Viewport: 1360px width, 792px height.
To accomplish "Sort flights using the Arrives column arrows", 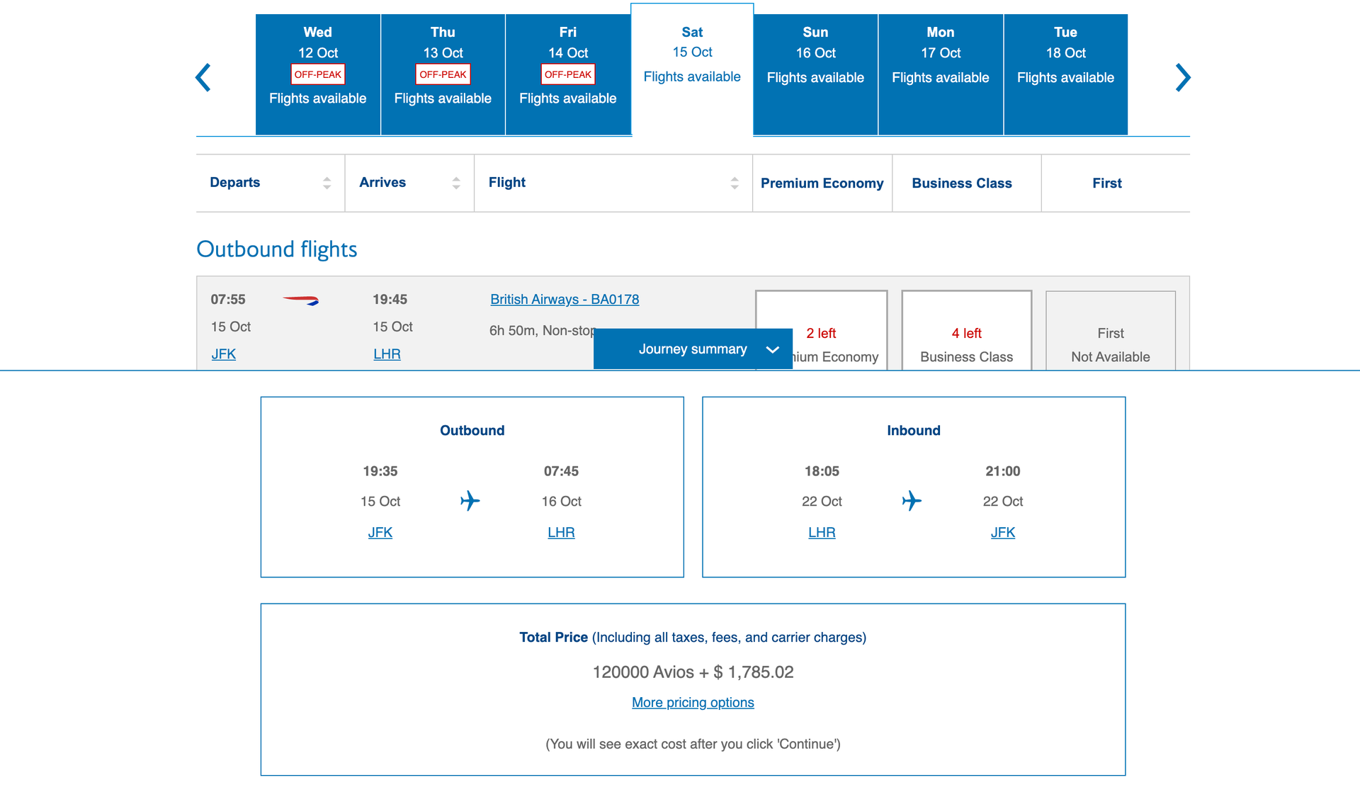I will pos(456,182).
